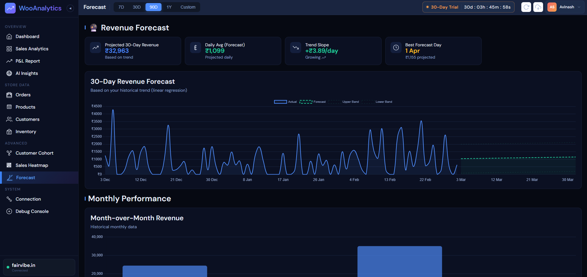
Task: Click the Debug Console plus-circle icon
Action: point(9,211)
